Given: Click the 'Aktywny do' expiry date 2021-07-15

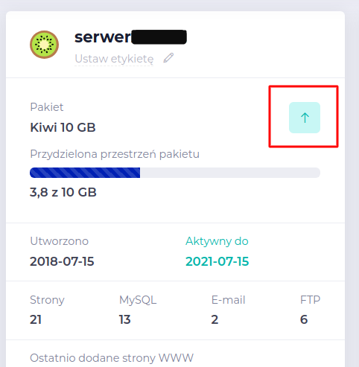Looking at the screenshot, I should tap(217, 261).
